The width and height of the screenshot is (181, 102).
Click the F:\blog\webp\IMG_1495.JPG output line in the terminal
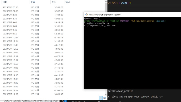[x=100, y=25]
